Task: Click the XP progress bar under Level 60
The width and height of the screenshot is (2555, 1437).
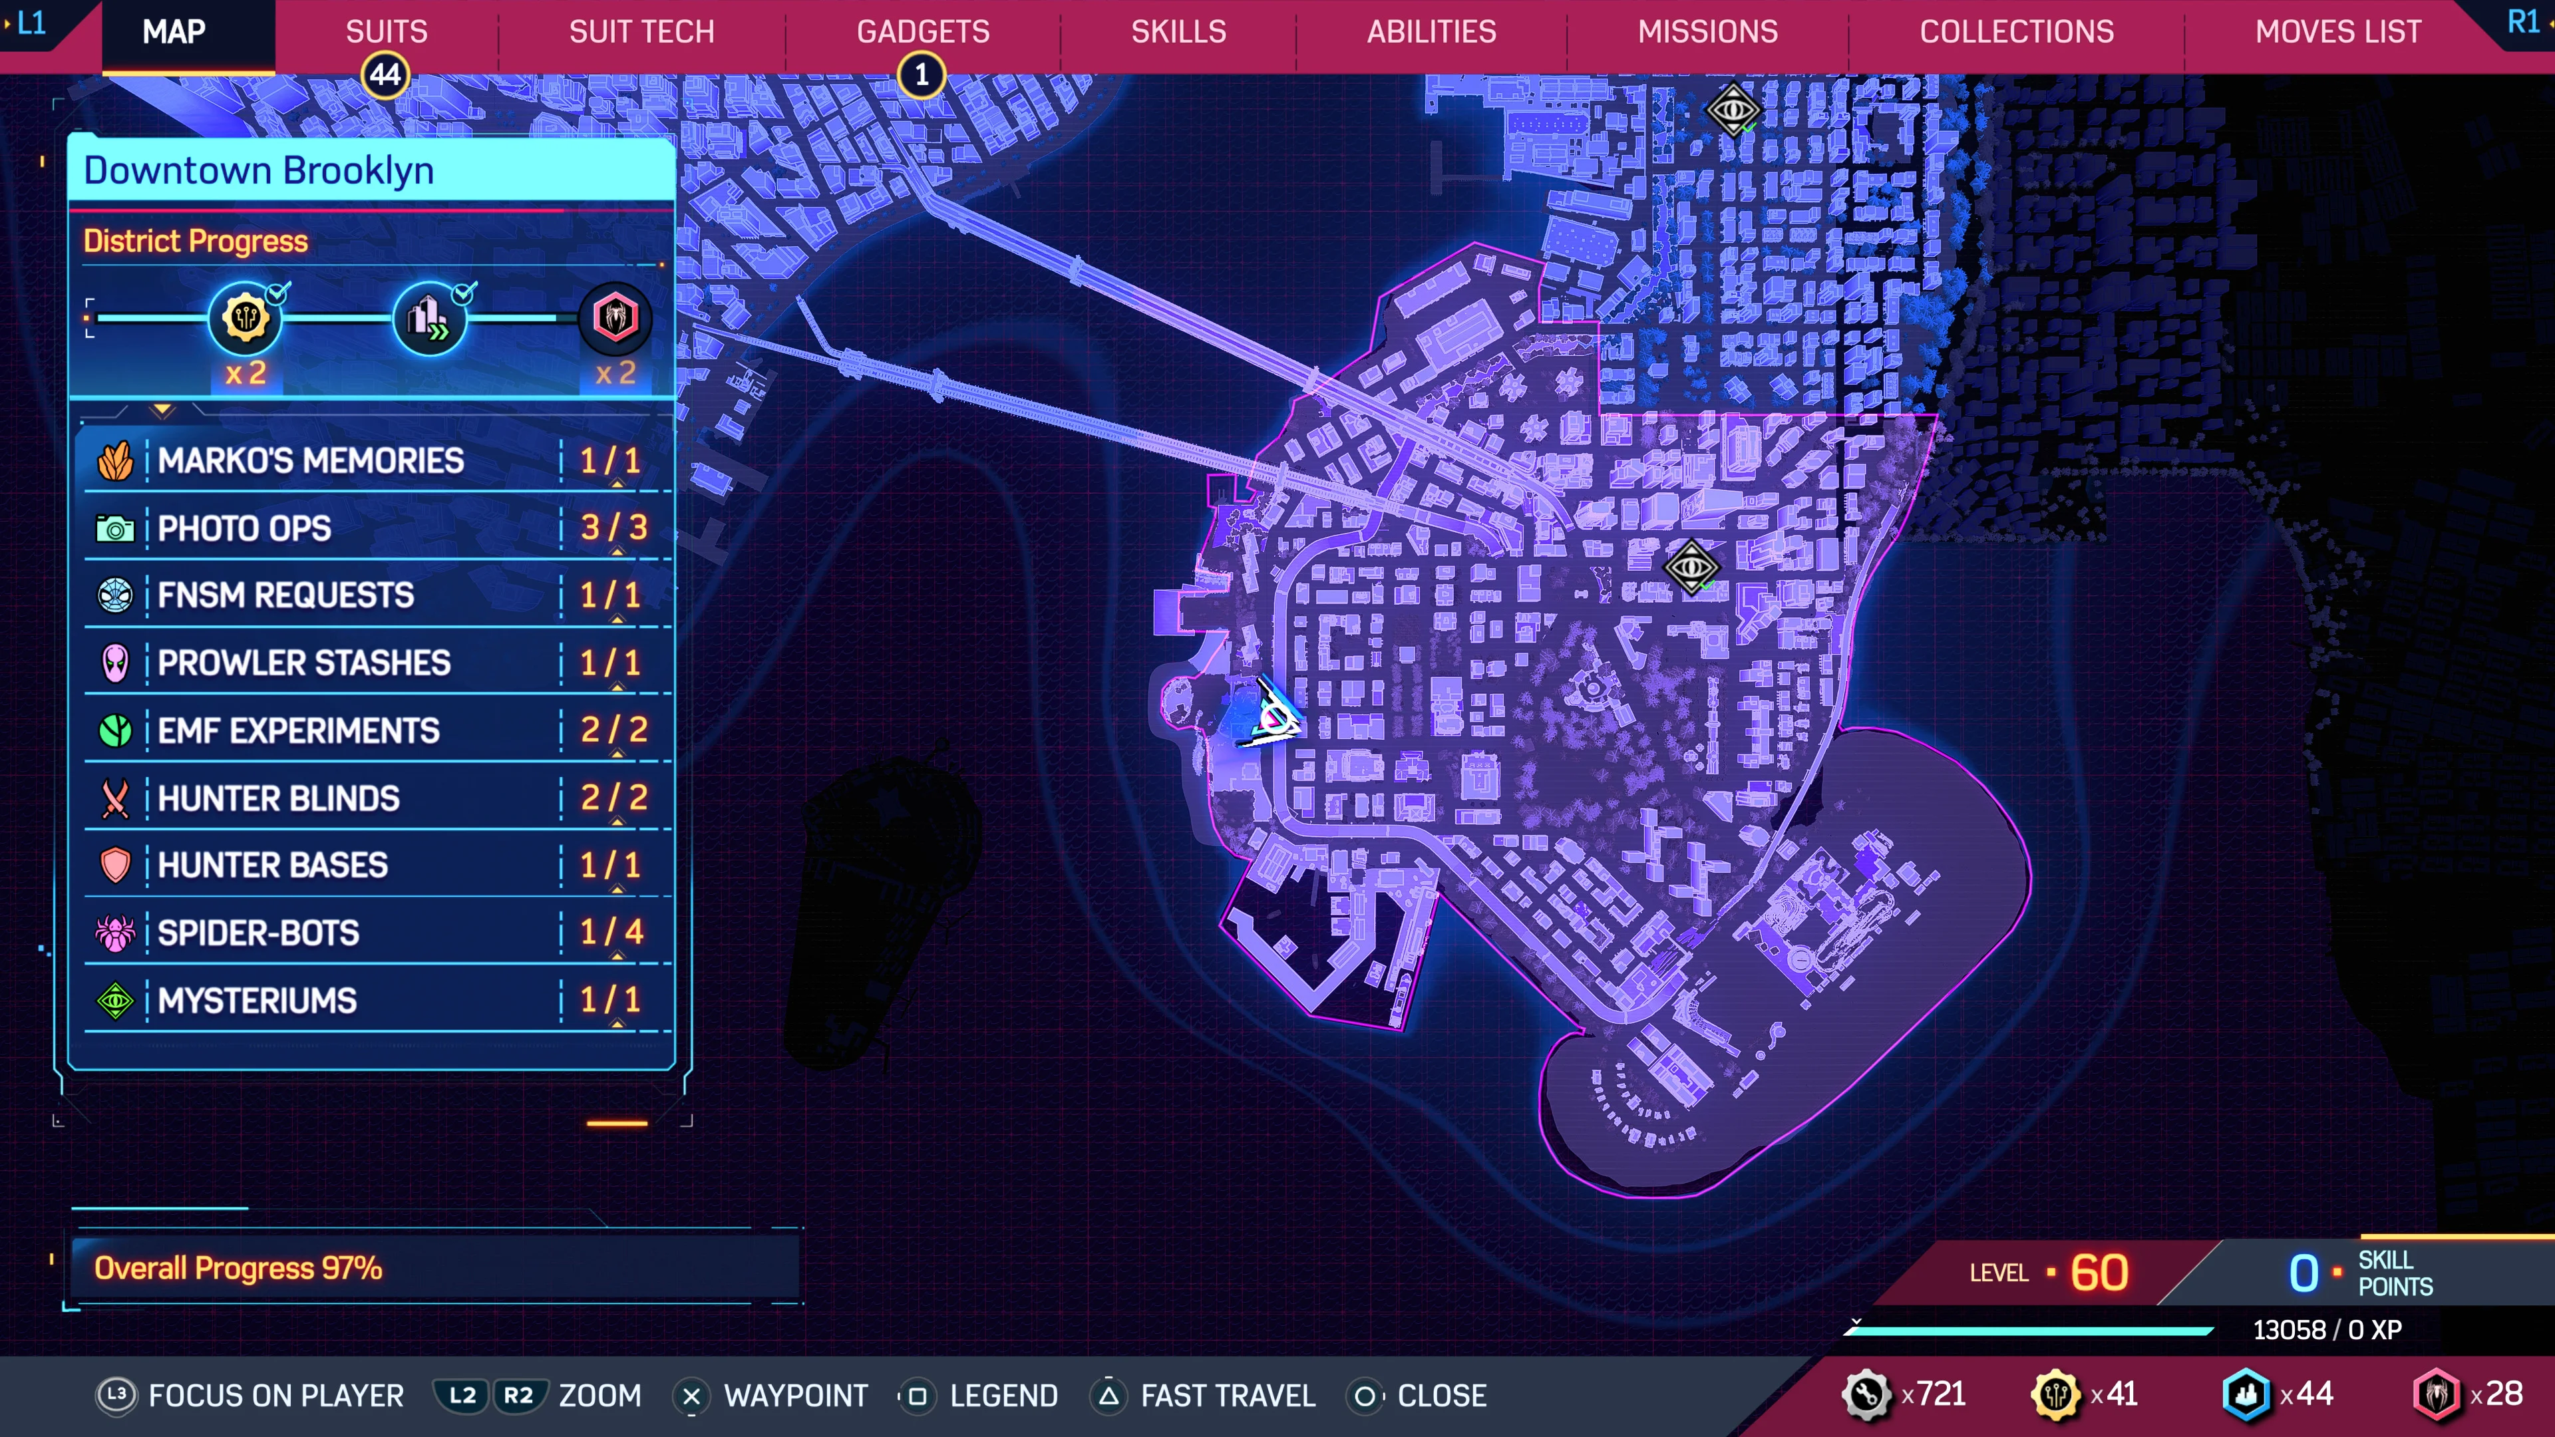Action: (2028, 1331)
